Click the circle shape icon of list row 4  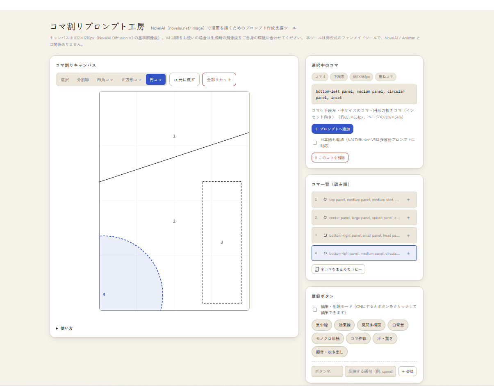325,254
